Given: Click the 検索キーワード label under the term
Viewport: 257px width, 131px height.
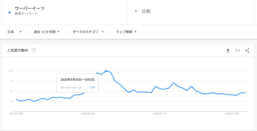Looking at the screenshot, I should click(26, 14).
